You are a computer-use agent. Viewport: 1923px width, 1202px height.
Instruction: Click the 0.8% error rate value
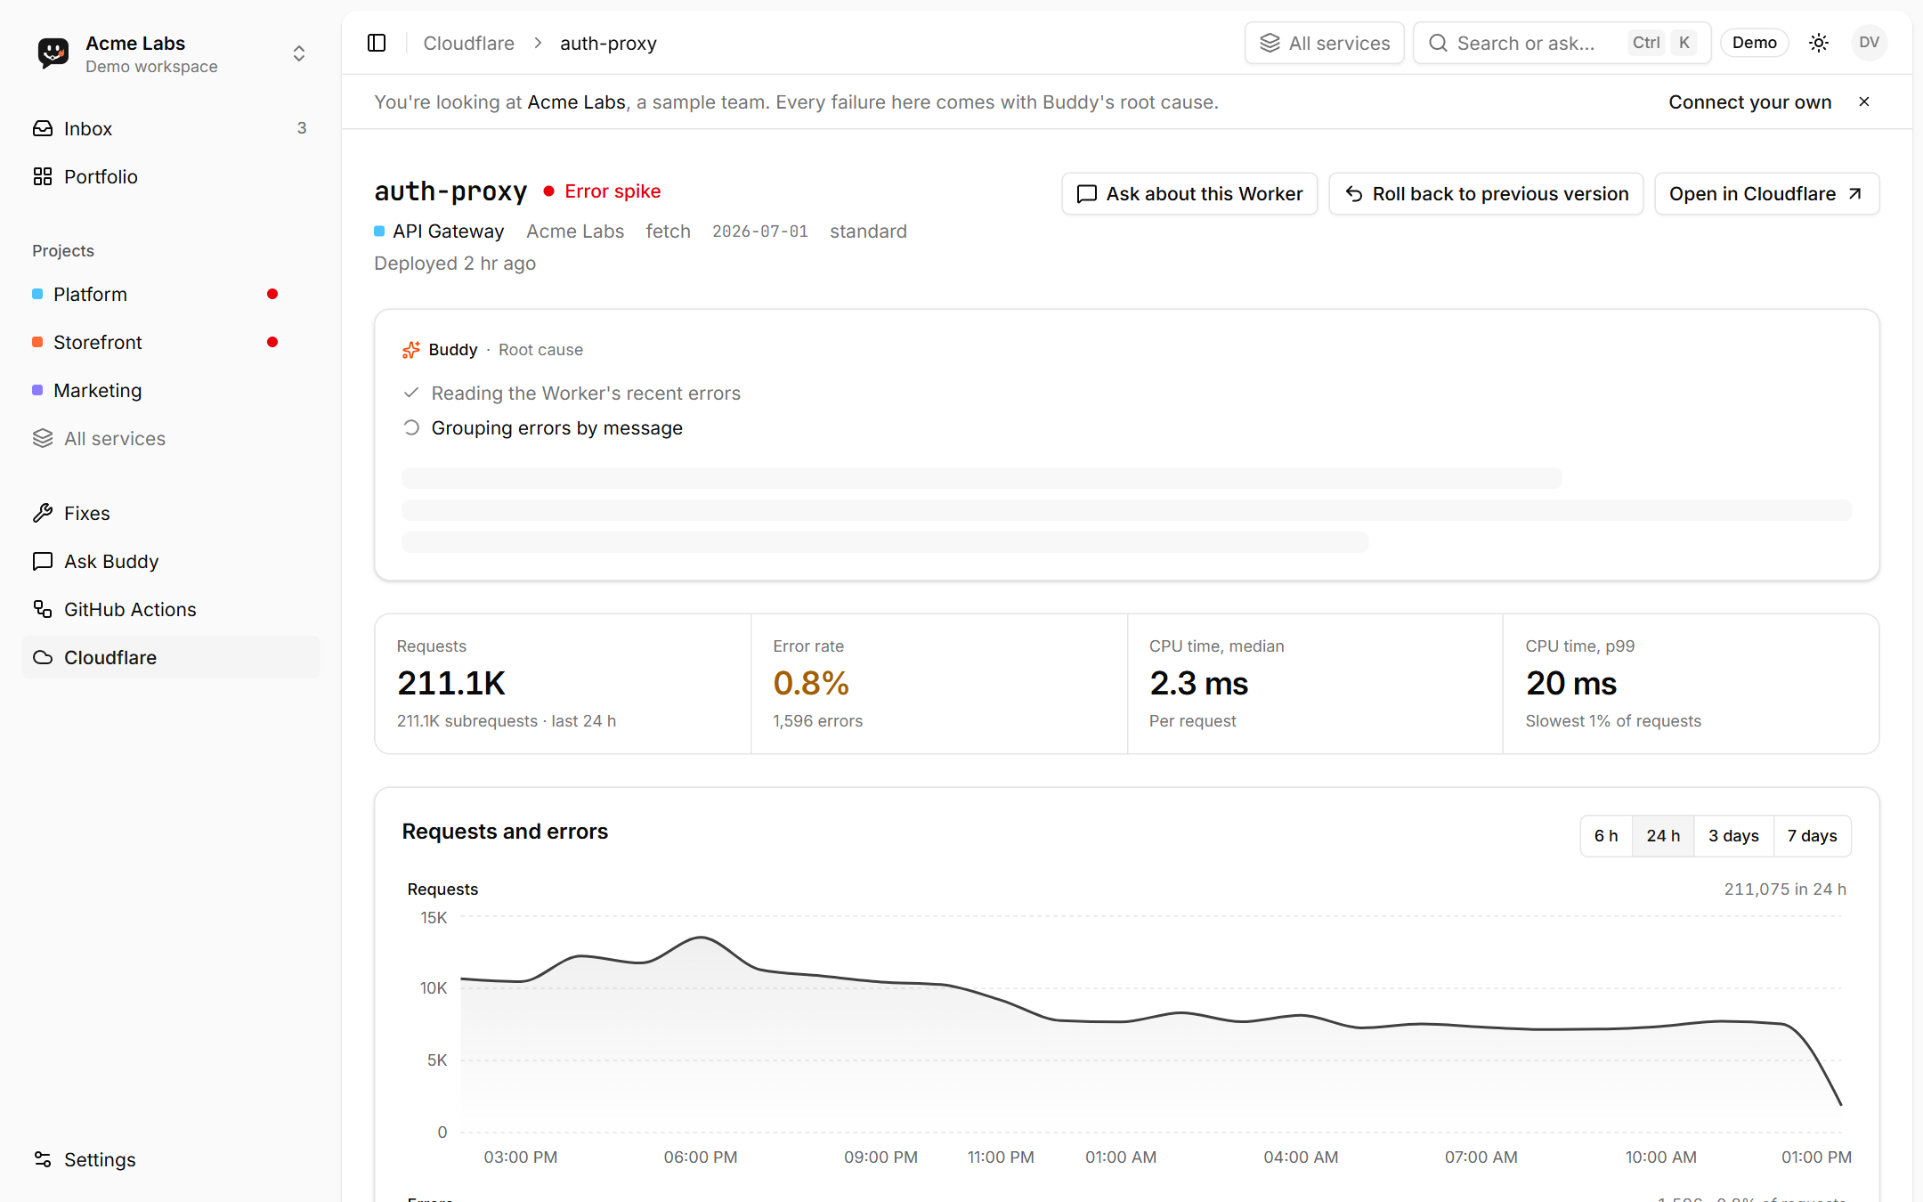(x=811, y=683)
